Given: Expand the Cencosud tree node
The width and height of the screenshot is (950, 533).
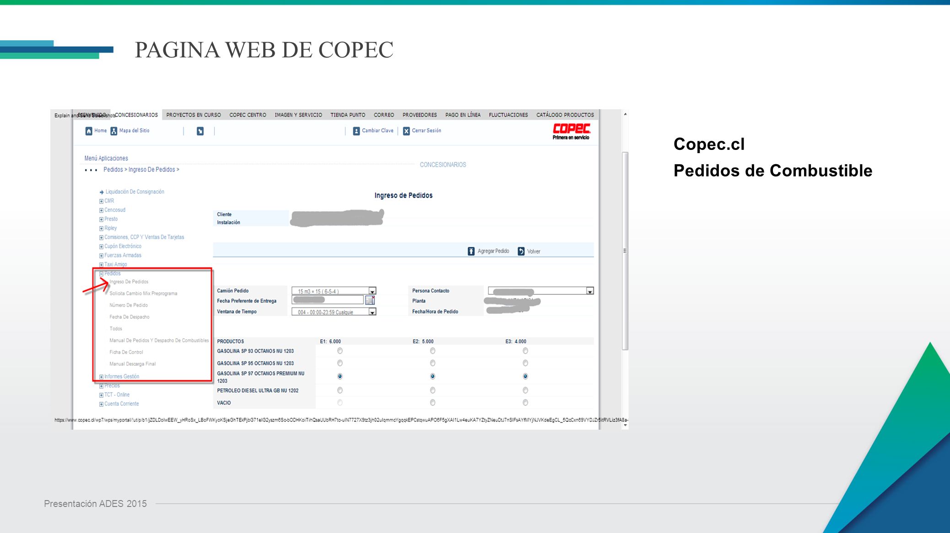Looking at the screenshot, I should click(101, 210).
